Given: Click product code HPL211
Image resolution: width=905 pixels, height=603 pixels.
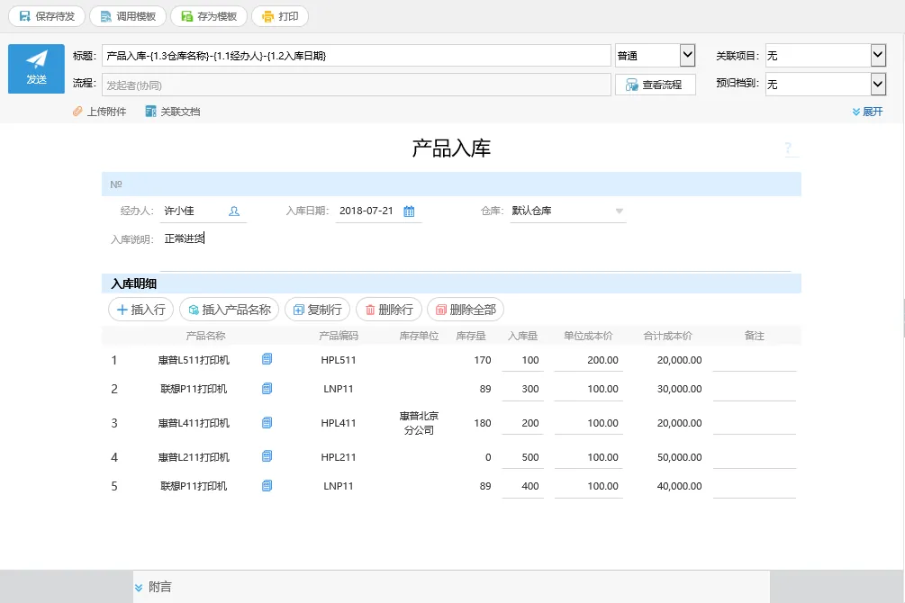Looking at the screenshot, I should 339,457.
